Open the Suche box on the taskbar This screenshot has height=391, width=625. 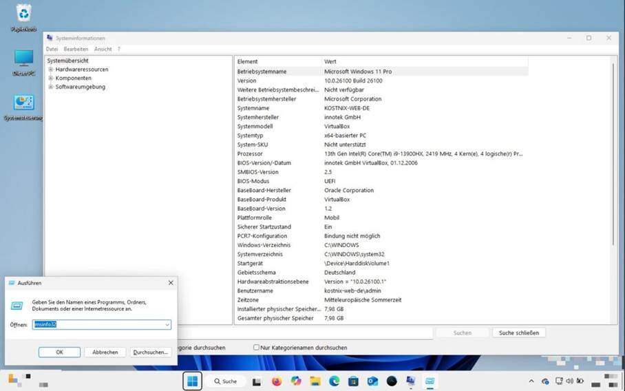click(x=226, y=381)
